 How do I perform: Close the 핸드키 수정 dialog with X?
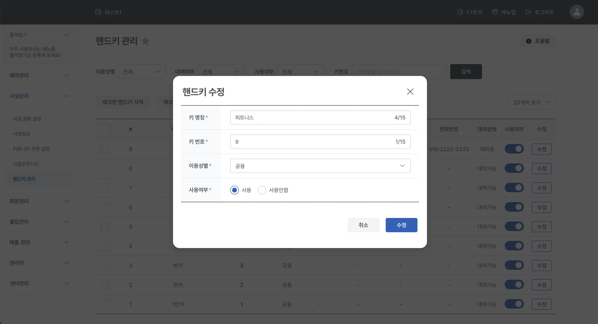pos(410,92)
